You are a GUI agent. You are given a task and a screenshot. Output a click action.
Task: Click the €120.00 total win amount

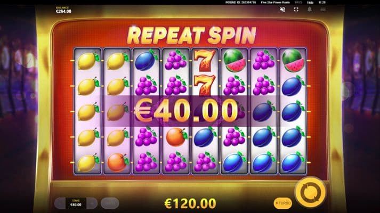tap(190, 203)
